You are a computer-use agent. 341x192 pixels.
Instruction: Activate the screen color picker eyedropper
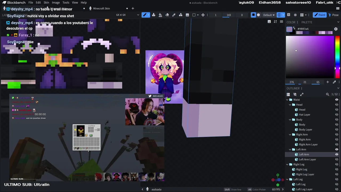(x=334, y=82)
